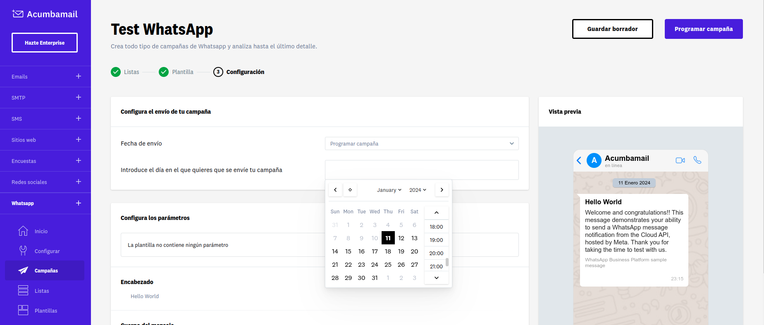764x325 pixels.
Task: Select day 15 in calendar
Action: coord(349,251)
